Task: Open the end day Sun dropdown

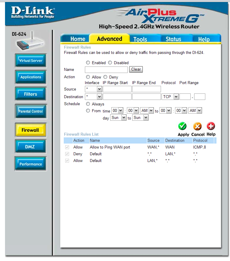Action: tap(140, 118)
